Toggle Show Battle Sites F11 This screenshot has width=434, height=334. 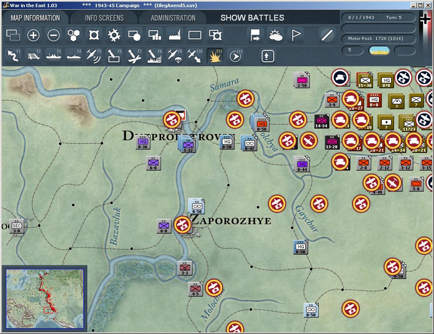coord(215,55)
